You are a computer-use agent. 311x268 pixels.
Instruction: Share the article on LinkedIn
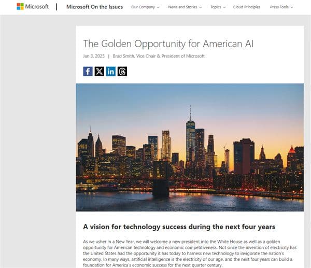click(x=110, y=72)
